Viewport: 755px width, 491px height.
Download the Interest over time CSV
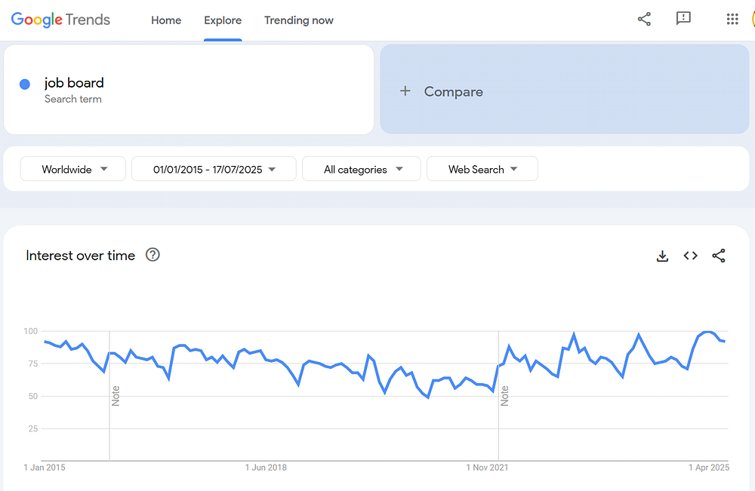(662, 256)
